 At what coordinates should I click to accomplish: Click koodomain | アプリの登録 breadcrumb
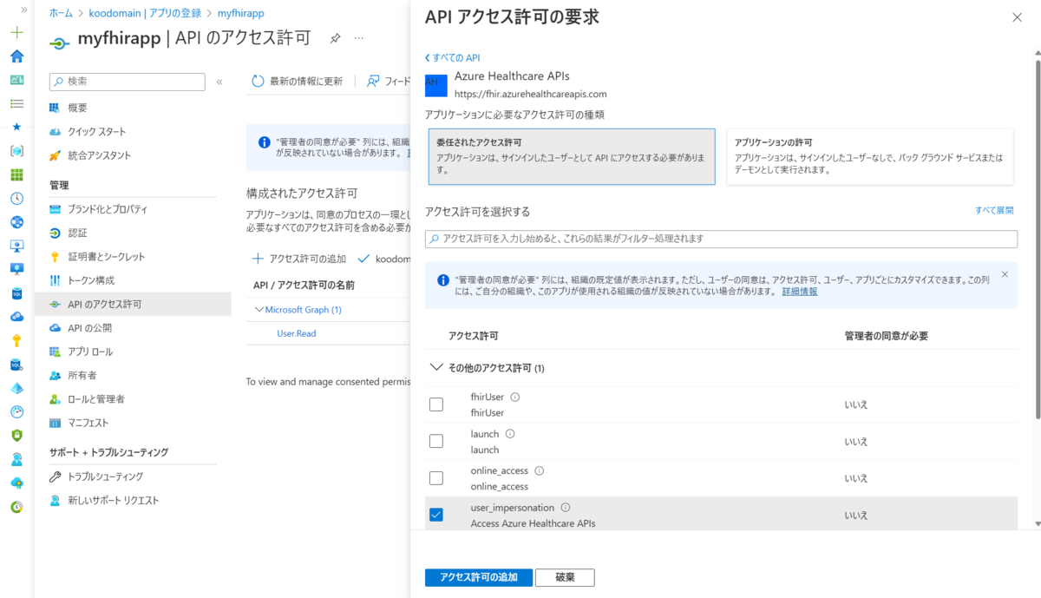[145, 13]
